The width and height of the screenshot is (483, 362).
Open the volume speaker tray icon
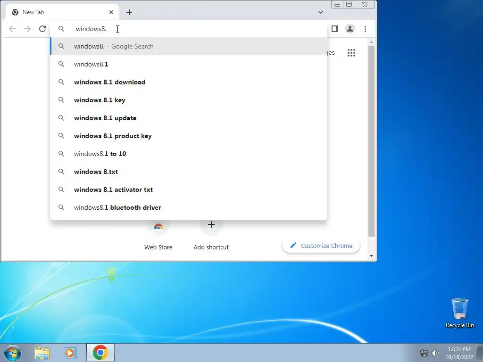pos(435,353)
